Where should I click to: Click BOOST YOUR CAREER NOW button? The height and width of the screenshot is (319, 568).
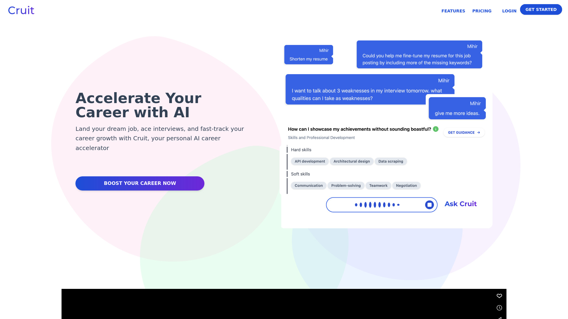point(140,183)
